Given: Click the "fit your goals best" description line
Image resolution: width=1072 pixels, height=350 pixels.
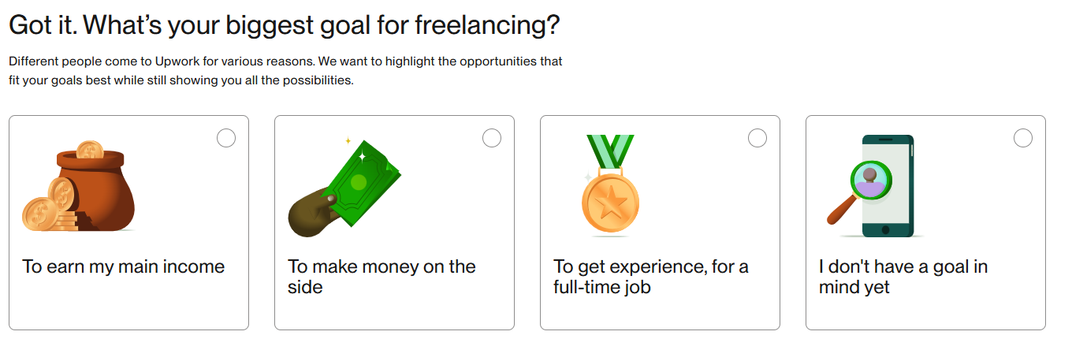Looking at the screenshot, I should click(181, 80).
